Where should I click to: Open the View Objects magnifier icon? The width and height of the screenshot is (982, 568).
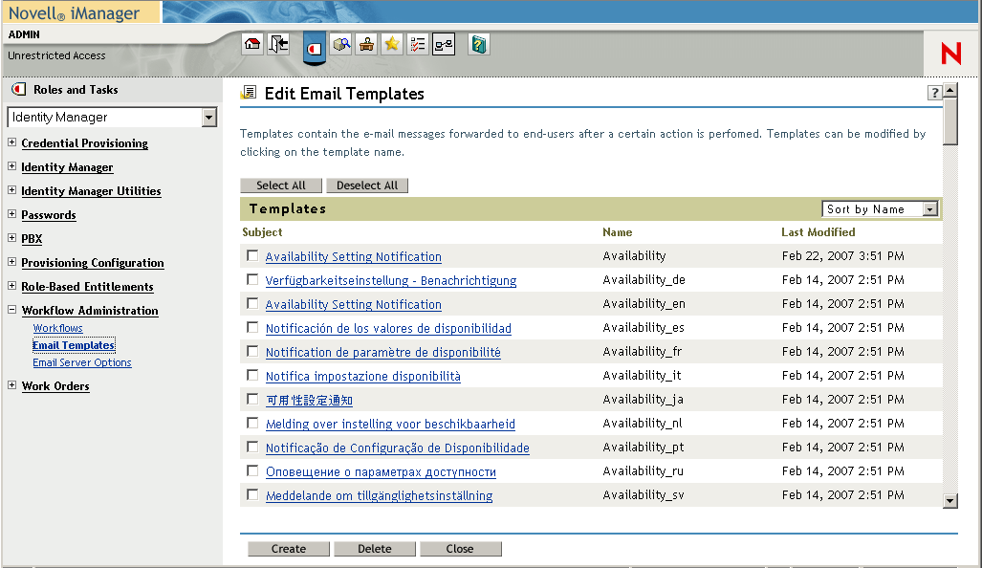340,44
